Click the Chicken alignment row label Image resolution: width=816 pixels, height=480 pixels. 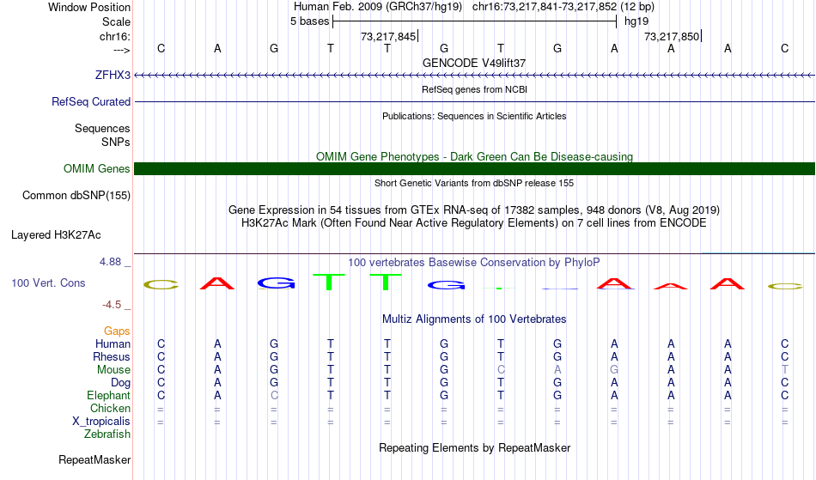click(110, 408)
